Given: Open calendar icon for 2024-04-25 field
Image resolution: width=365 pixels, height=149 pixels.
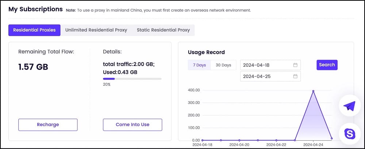Looking at the screenshot, I should click(295, 76).
